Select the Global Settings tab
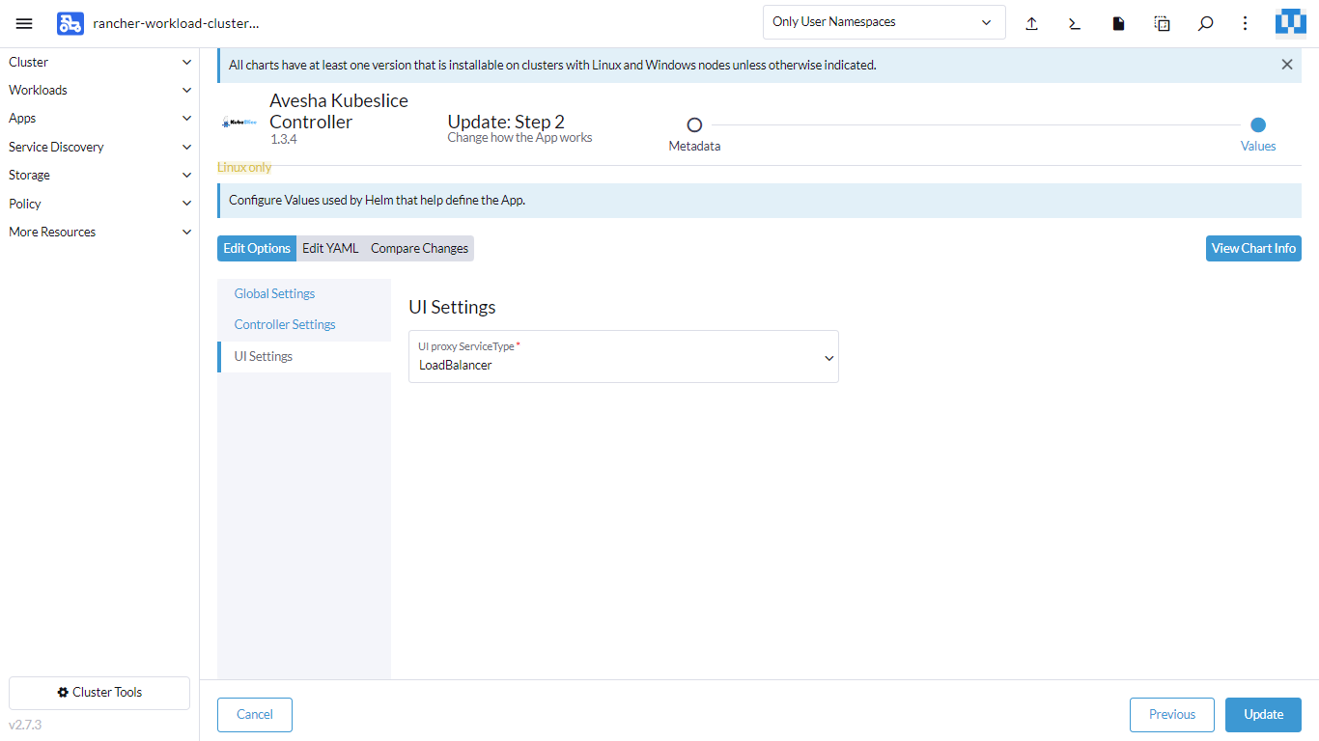 [x=304, y=293]
